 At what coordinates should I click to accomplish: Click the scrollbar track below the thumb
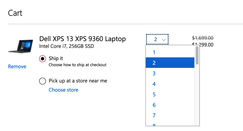click(x=197, y=95)
